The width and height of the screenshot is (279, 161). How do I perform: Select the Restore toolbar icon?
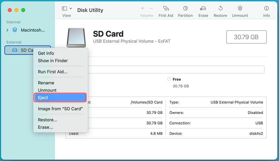[220, 8]
